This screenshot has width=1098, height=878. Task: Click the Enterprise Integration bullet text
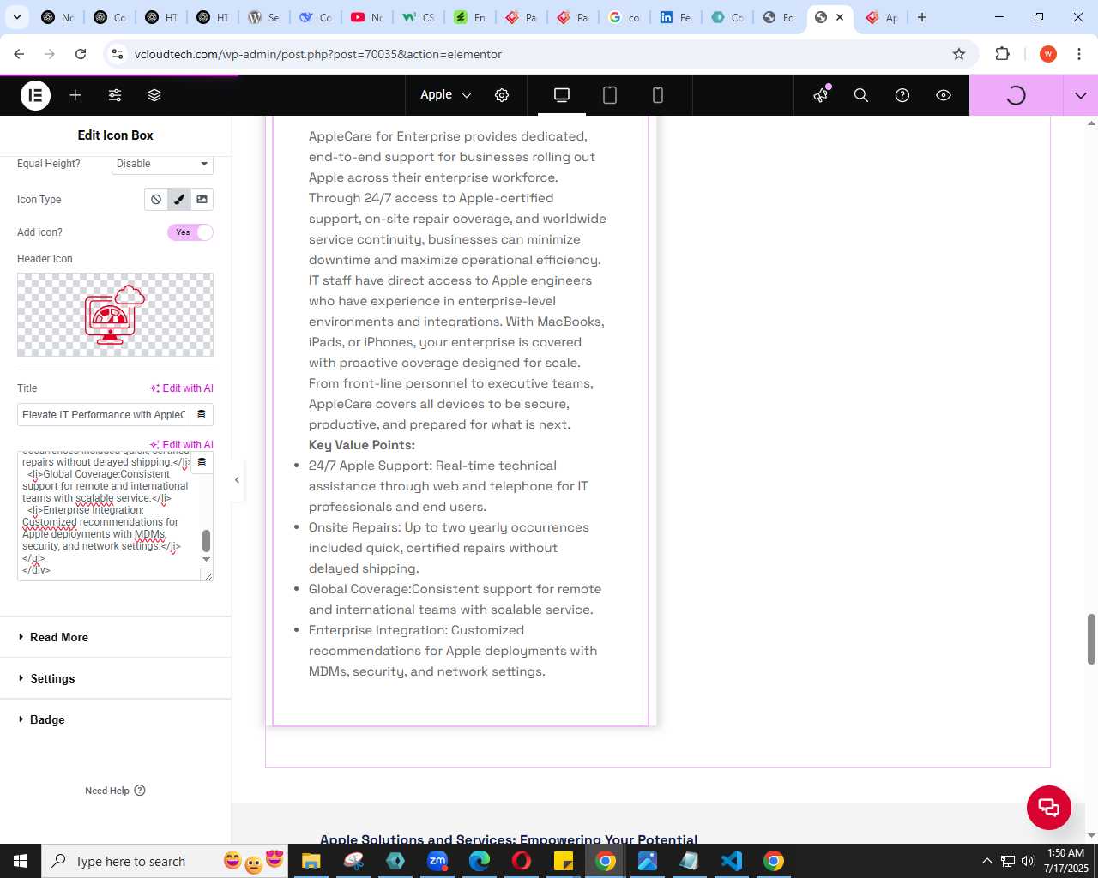[x=453, y=651]
